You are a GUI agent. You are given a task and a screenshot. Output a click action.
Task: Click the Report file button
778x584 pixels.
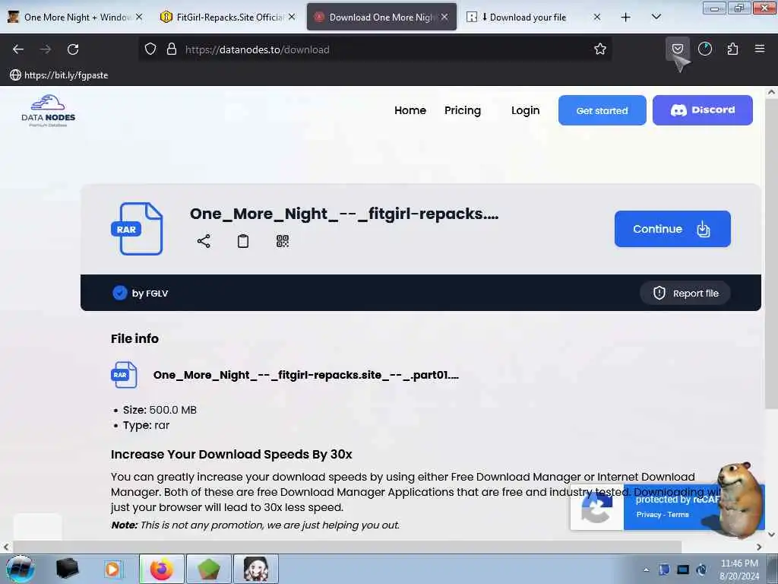685,293
